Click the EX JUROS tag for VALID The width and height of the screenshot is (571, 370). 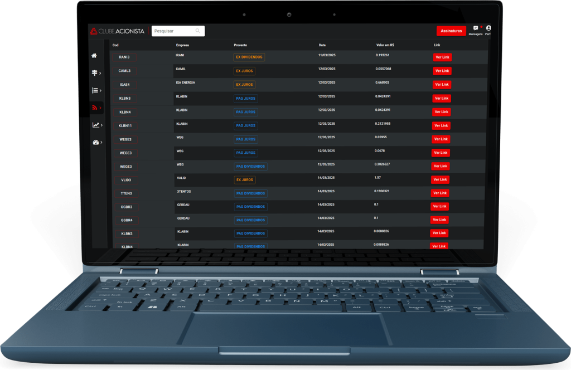pos(245,180)
